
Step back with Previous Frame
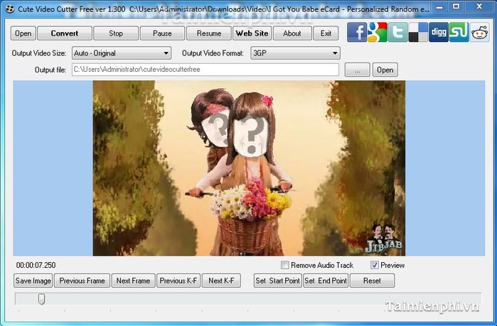[x=82, y=281]
